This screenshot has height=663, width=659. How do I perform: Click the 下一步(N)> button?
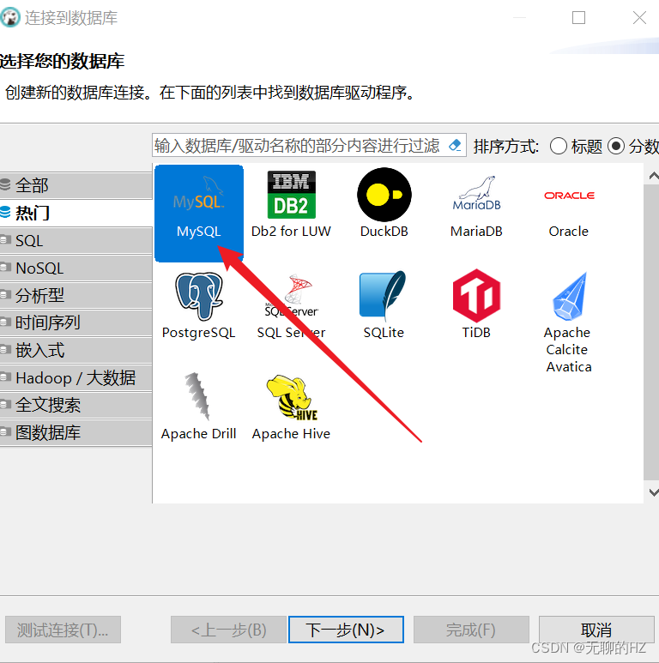(346, 630)
